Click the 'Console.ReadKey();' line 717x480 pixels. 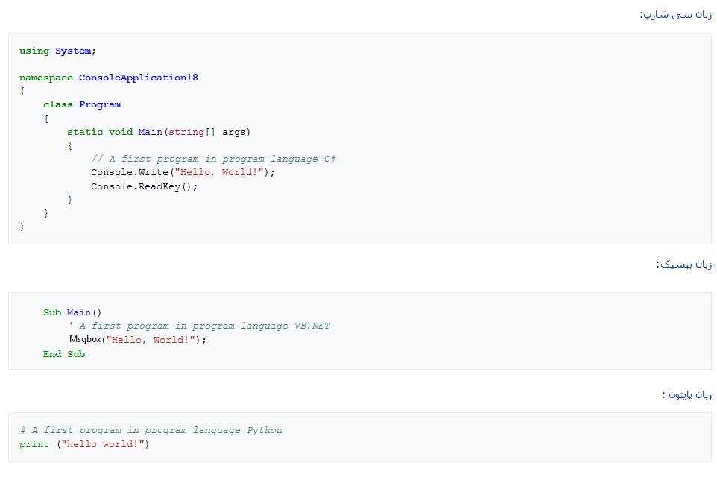click(x=145, y=186)
